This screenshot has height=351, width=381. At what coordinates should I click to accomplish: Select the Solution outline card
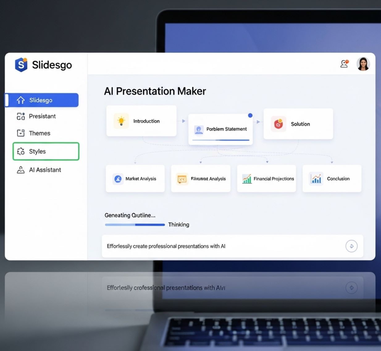[x=298, y=124]
